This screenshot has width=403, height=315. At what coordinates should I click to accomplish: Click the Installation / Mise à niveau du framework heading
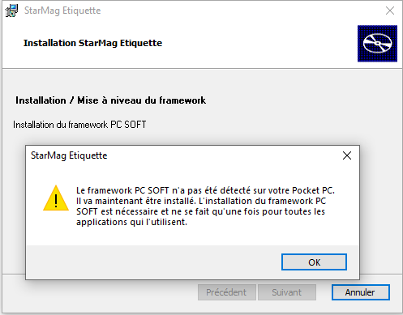click(x=110, y=100)
